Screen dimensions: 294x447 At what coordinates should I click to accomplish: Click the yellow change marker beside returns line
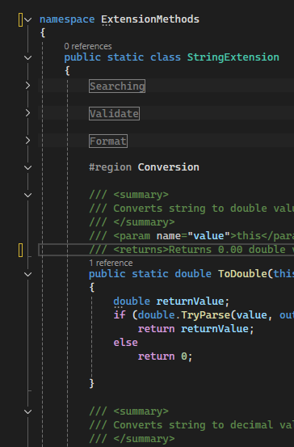click(20, 250)
